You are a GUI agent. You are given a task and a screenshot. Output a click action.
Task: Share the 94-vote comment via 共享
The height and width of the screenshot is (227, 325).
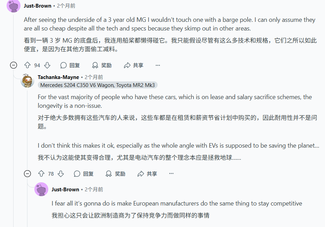pos(134,65)
